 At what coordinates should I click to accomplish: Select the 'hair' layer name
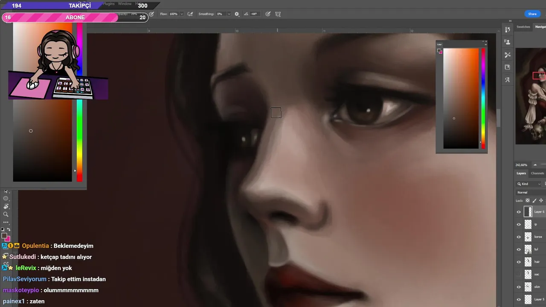tap(537, 262)
